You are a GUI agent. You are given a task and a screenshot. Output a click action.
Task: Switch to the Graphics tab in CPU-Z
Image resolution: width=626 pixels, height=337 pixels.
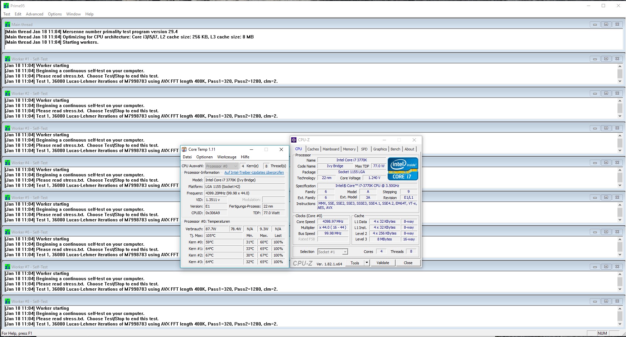pos(380,149)
